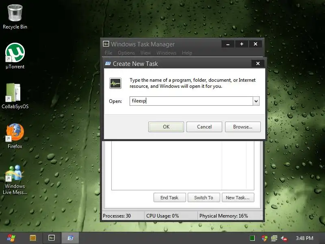
Task: Open the Options menu in Task Manager
Action: [126, 53]
